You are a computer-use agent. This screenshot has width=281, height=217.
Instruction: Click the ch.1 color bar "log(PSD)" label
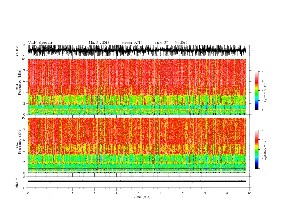tap(265, 93)
